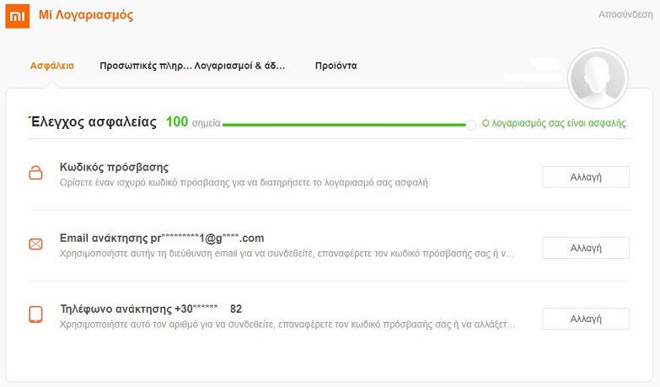The width and height of the screenshot is (660, 387).
Task: Click the Mi Λογαριασμός title
Action: click(x=85, y=15)
